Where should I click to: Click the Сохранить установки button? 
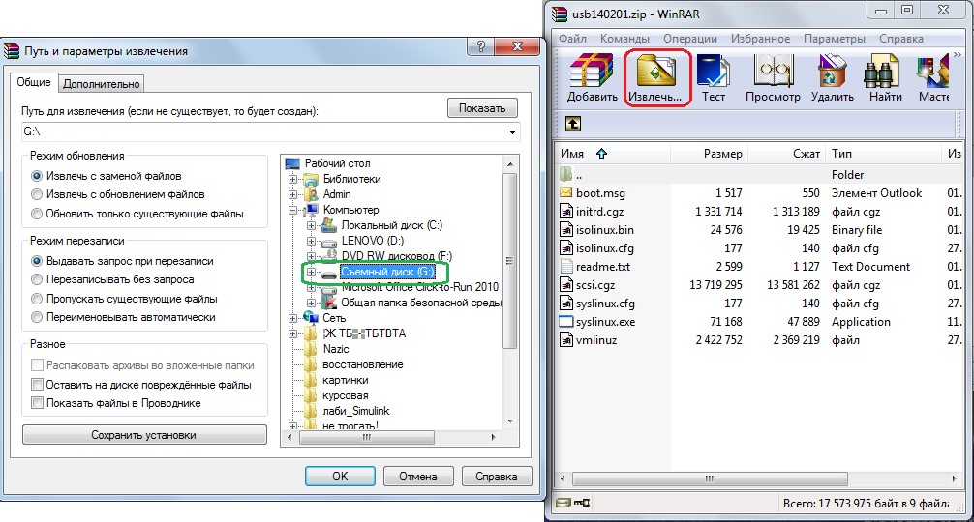(144, 435)
